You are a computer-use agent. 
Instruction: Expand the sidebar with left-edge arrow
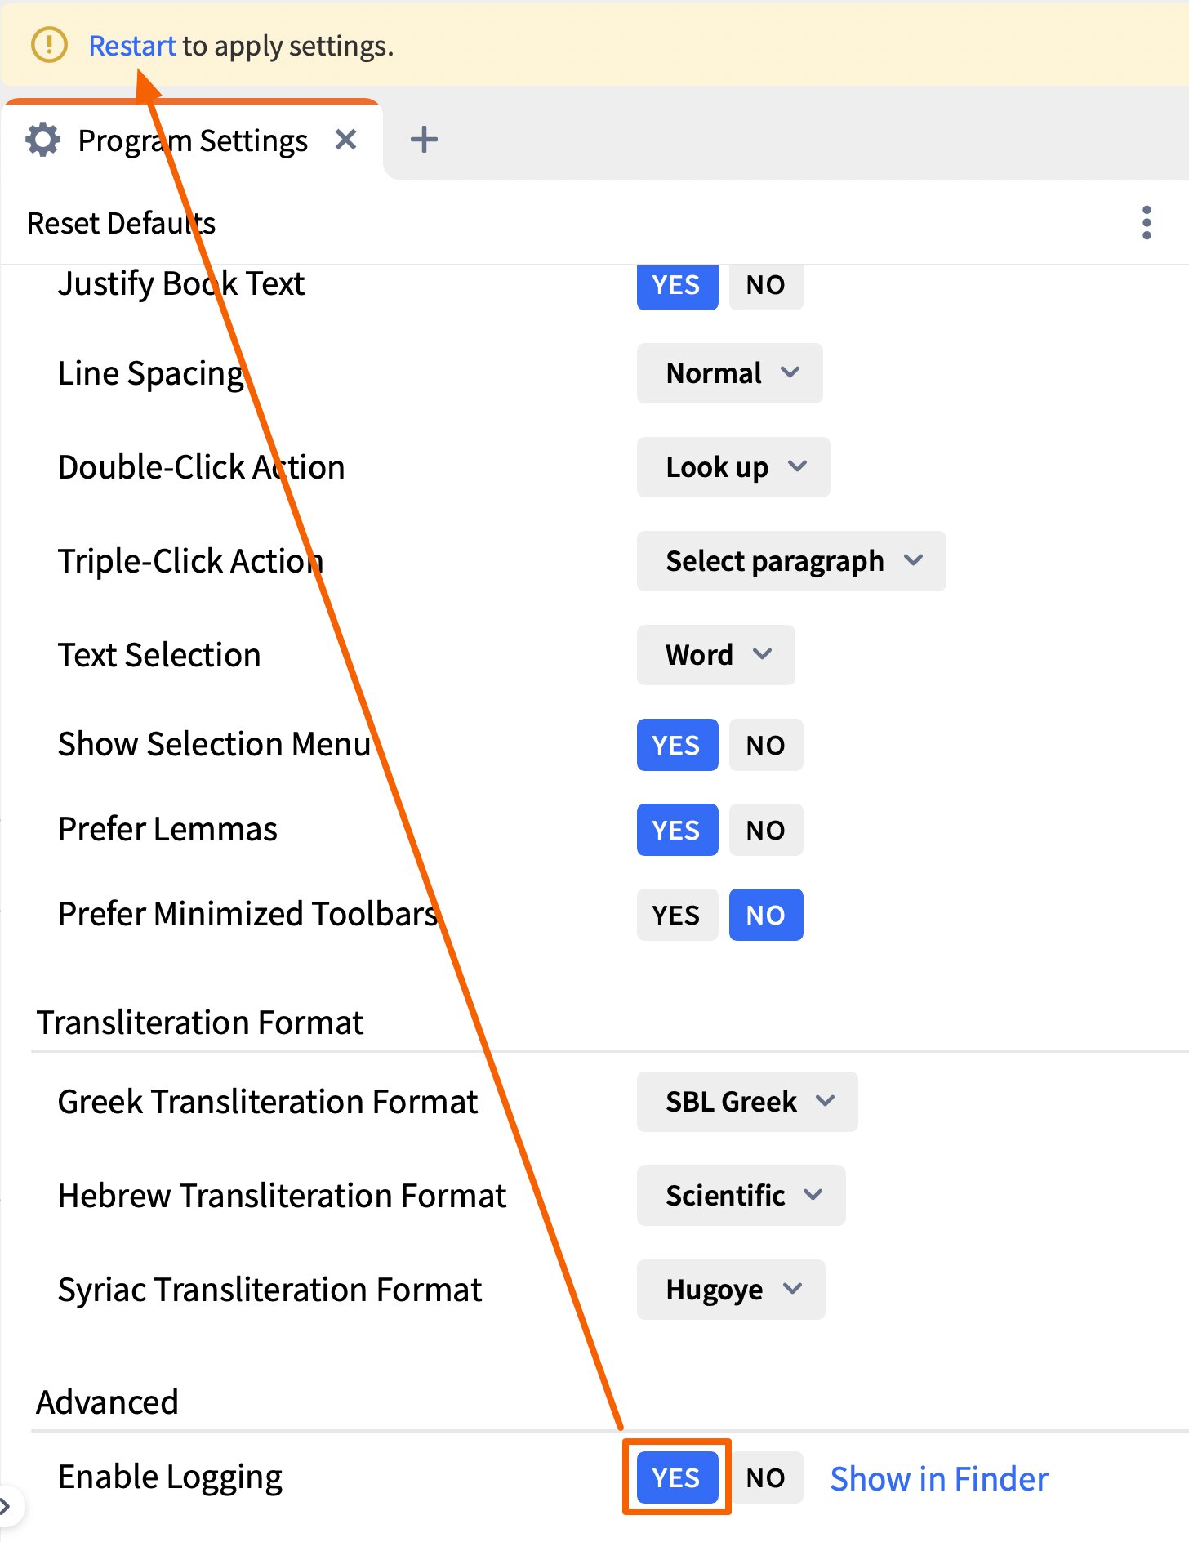click(x=7, y=1505)
